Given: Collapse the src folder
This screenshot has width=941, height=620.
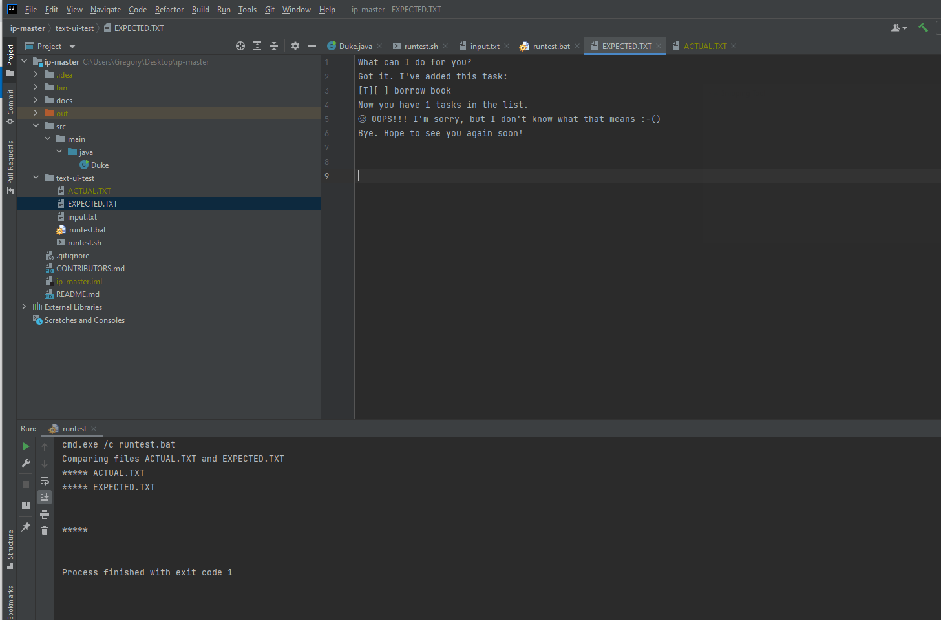Looking at the screenshot, I should (36, 126).
